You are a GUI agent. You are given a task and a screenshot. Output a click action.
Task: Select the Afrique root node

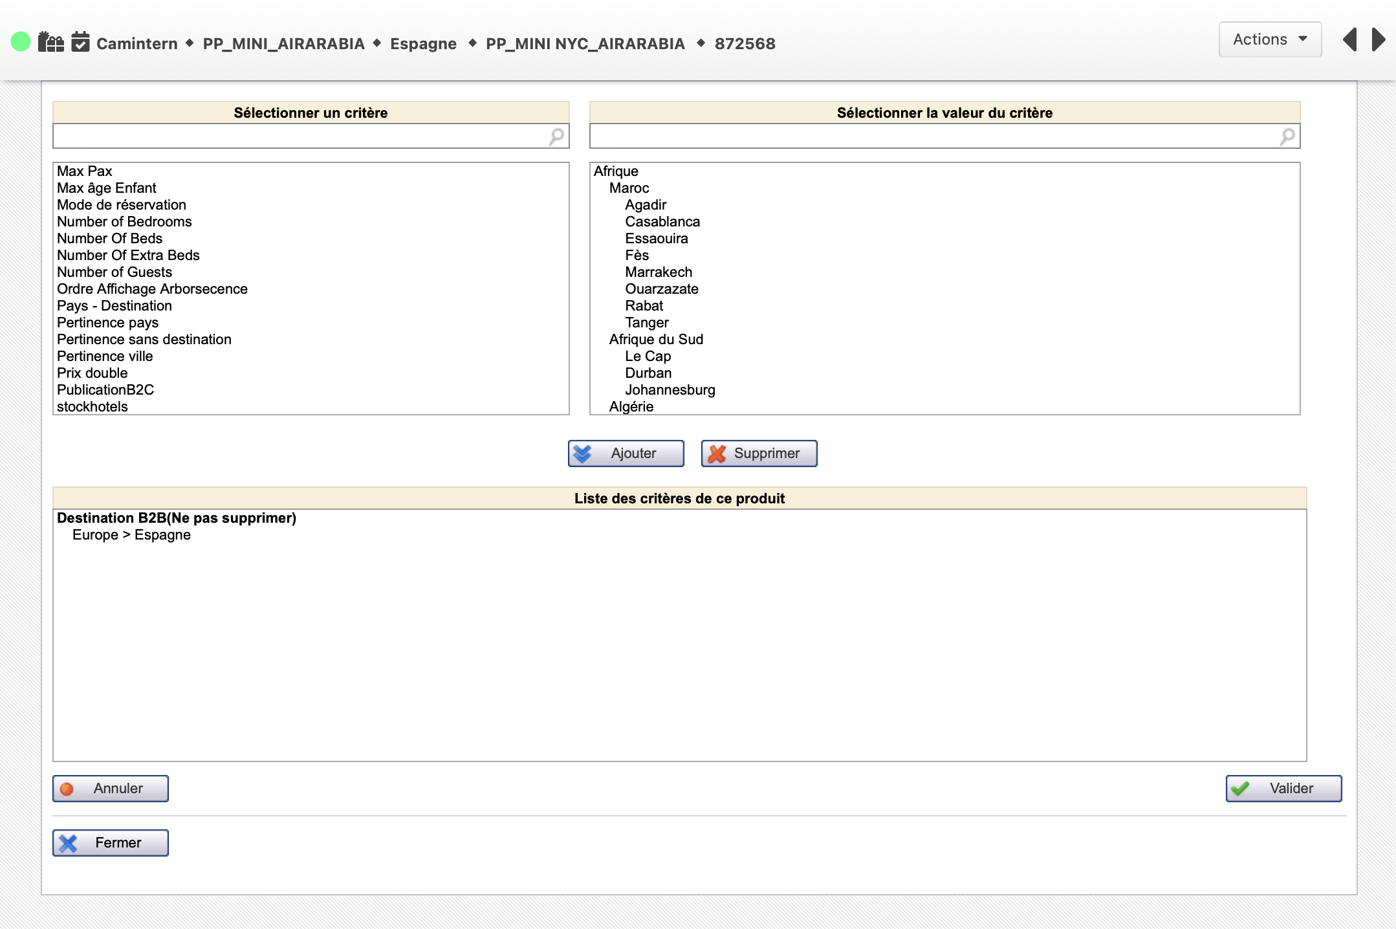[616, 171]
